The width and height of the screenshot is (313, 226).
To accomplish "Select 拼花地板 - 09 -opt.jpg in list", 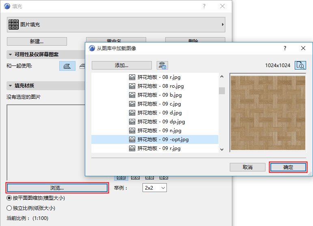I will 155,139.
